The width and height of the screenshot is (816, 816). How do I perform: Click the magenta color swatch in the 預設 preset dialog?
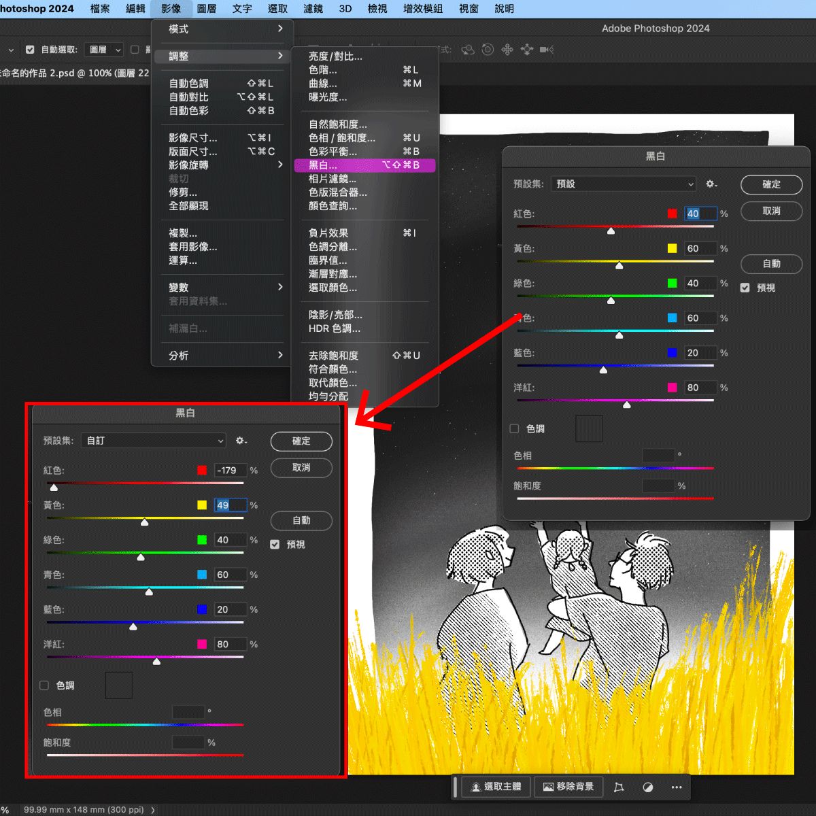tap(673, 388)
